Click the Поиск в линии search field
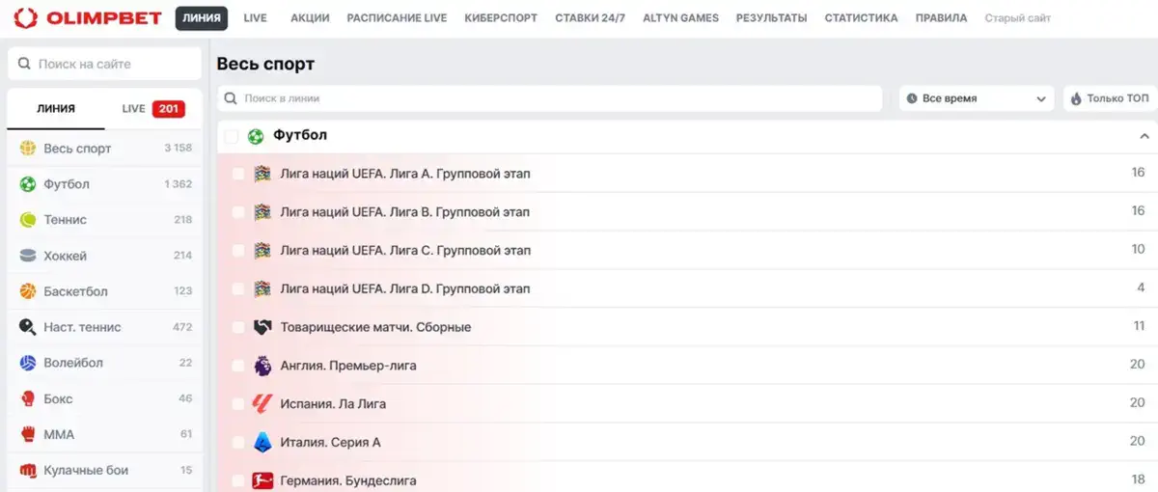Viewport: 1158px width, 492px height. (x=550, y=98)
